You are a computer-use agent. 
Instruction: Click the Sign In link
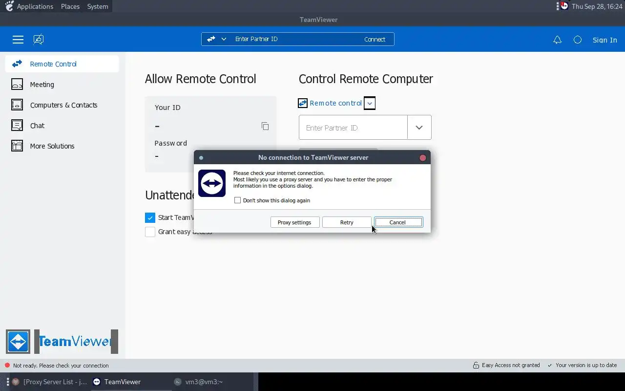[x=604, y=40]
